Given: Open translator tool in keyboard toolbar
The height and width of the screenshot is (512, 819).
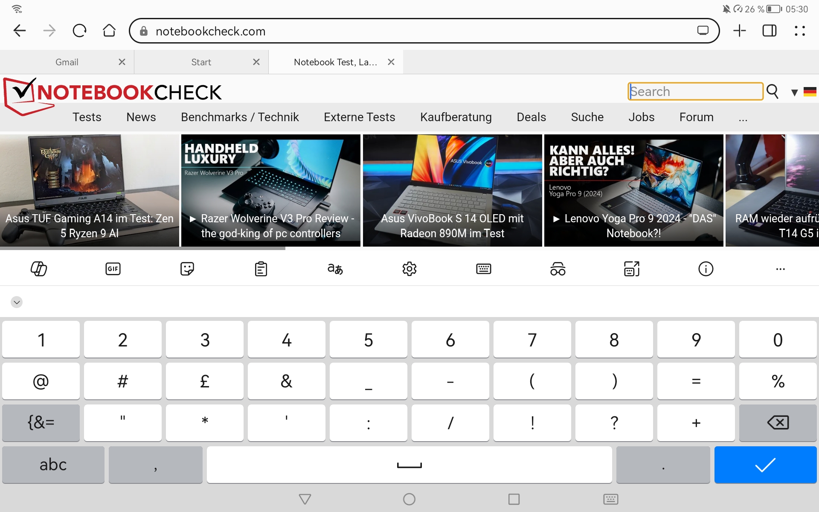Looking at the screenshot, I should tap(335, 269).
